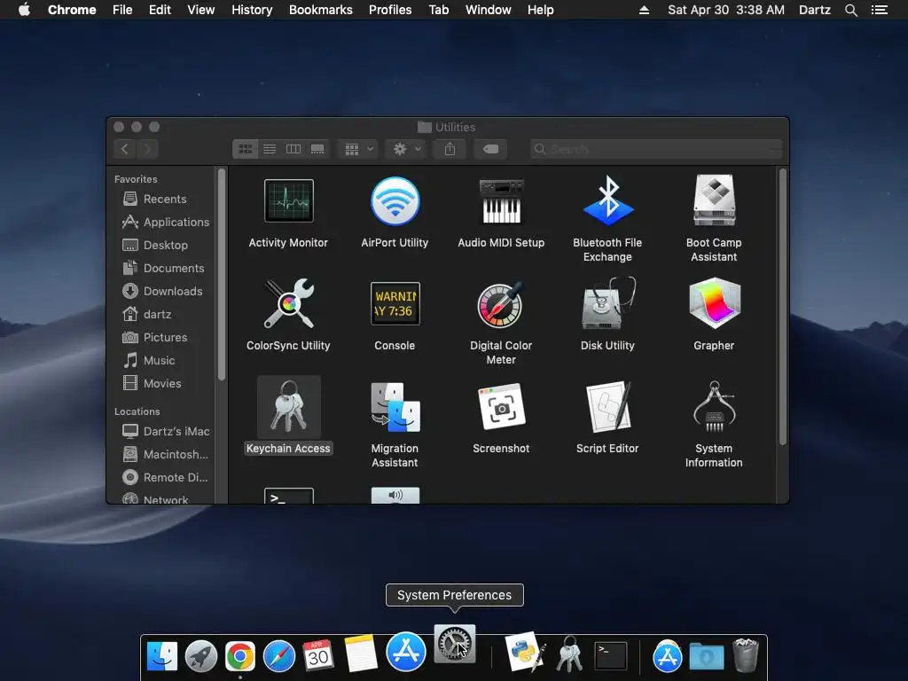Launch AirPort Utility
This screenshot has height=681, width=908.
(395, 201)
